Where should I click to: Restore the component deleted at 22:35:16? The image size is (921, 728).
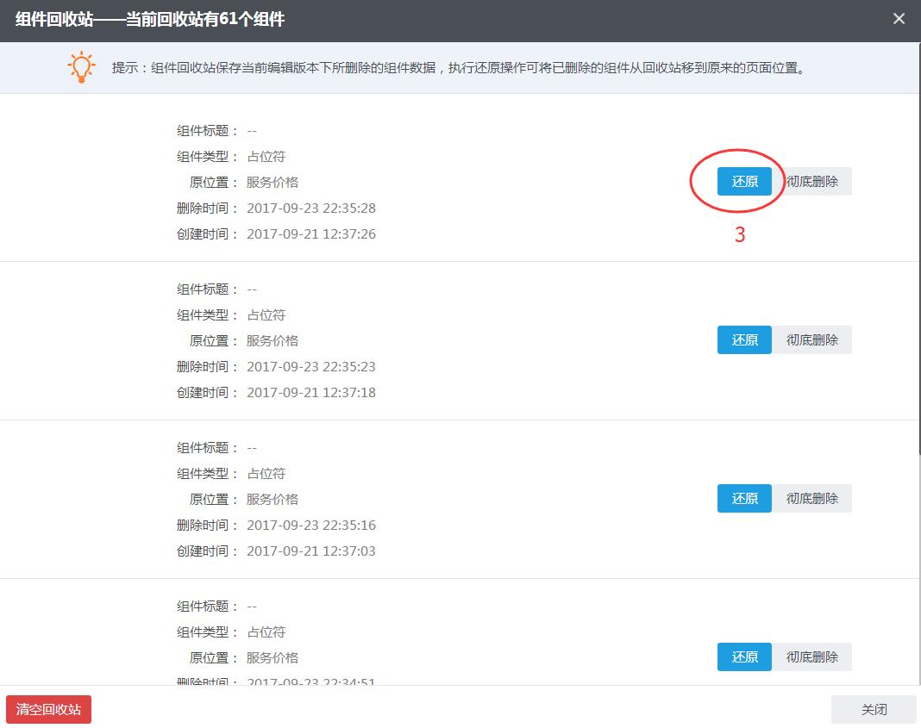click(x=744, y=499)
